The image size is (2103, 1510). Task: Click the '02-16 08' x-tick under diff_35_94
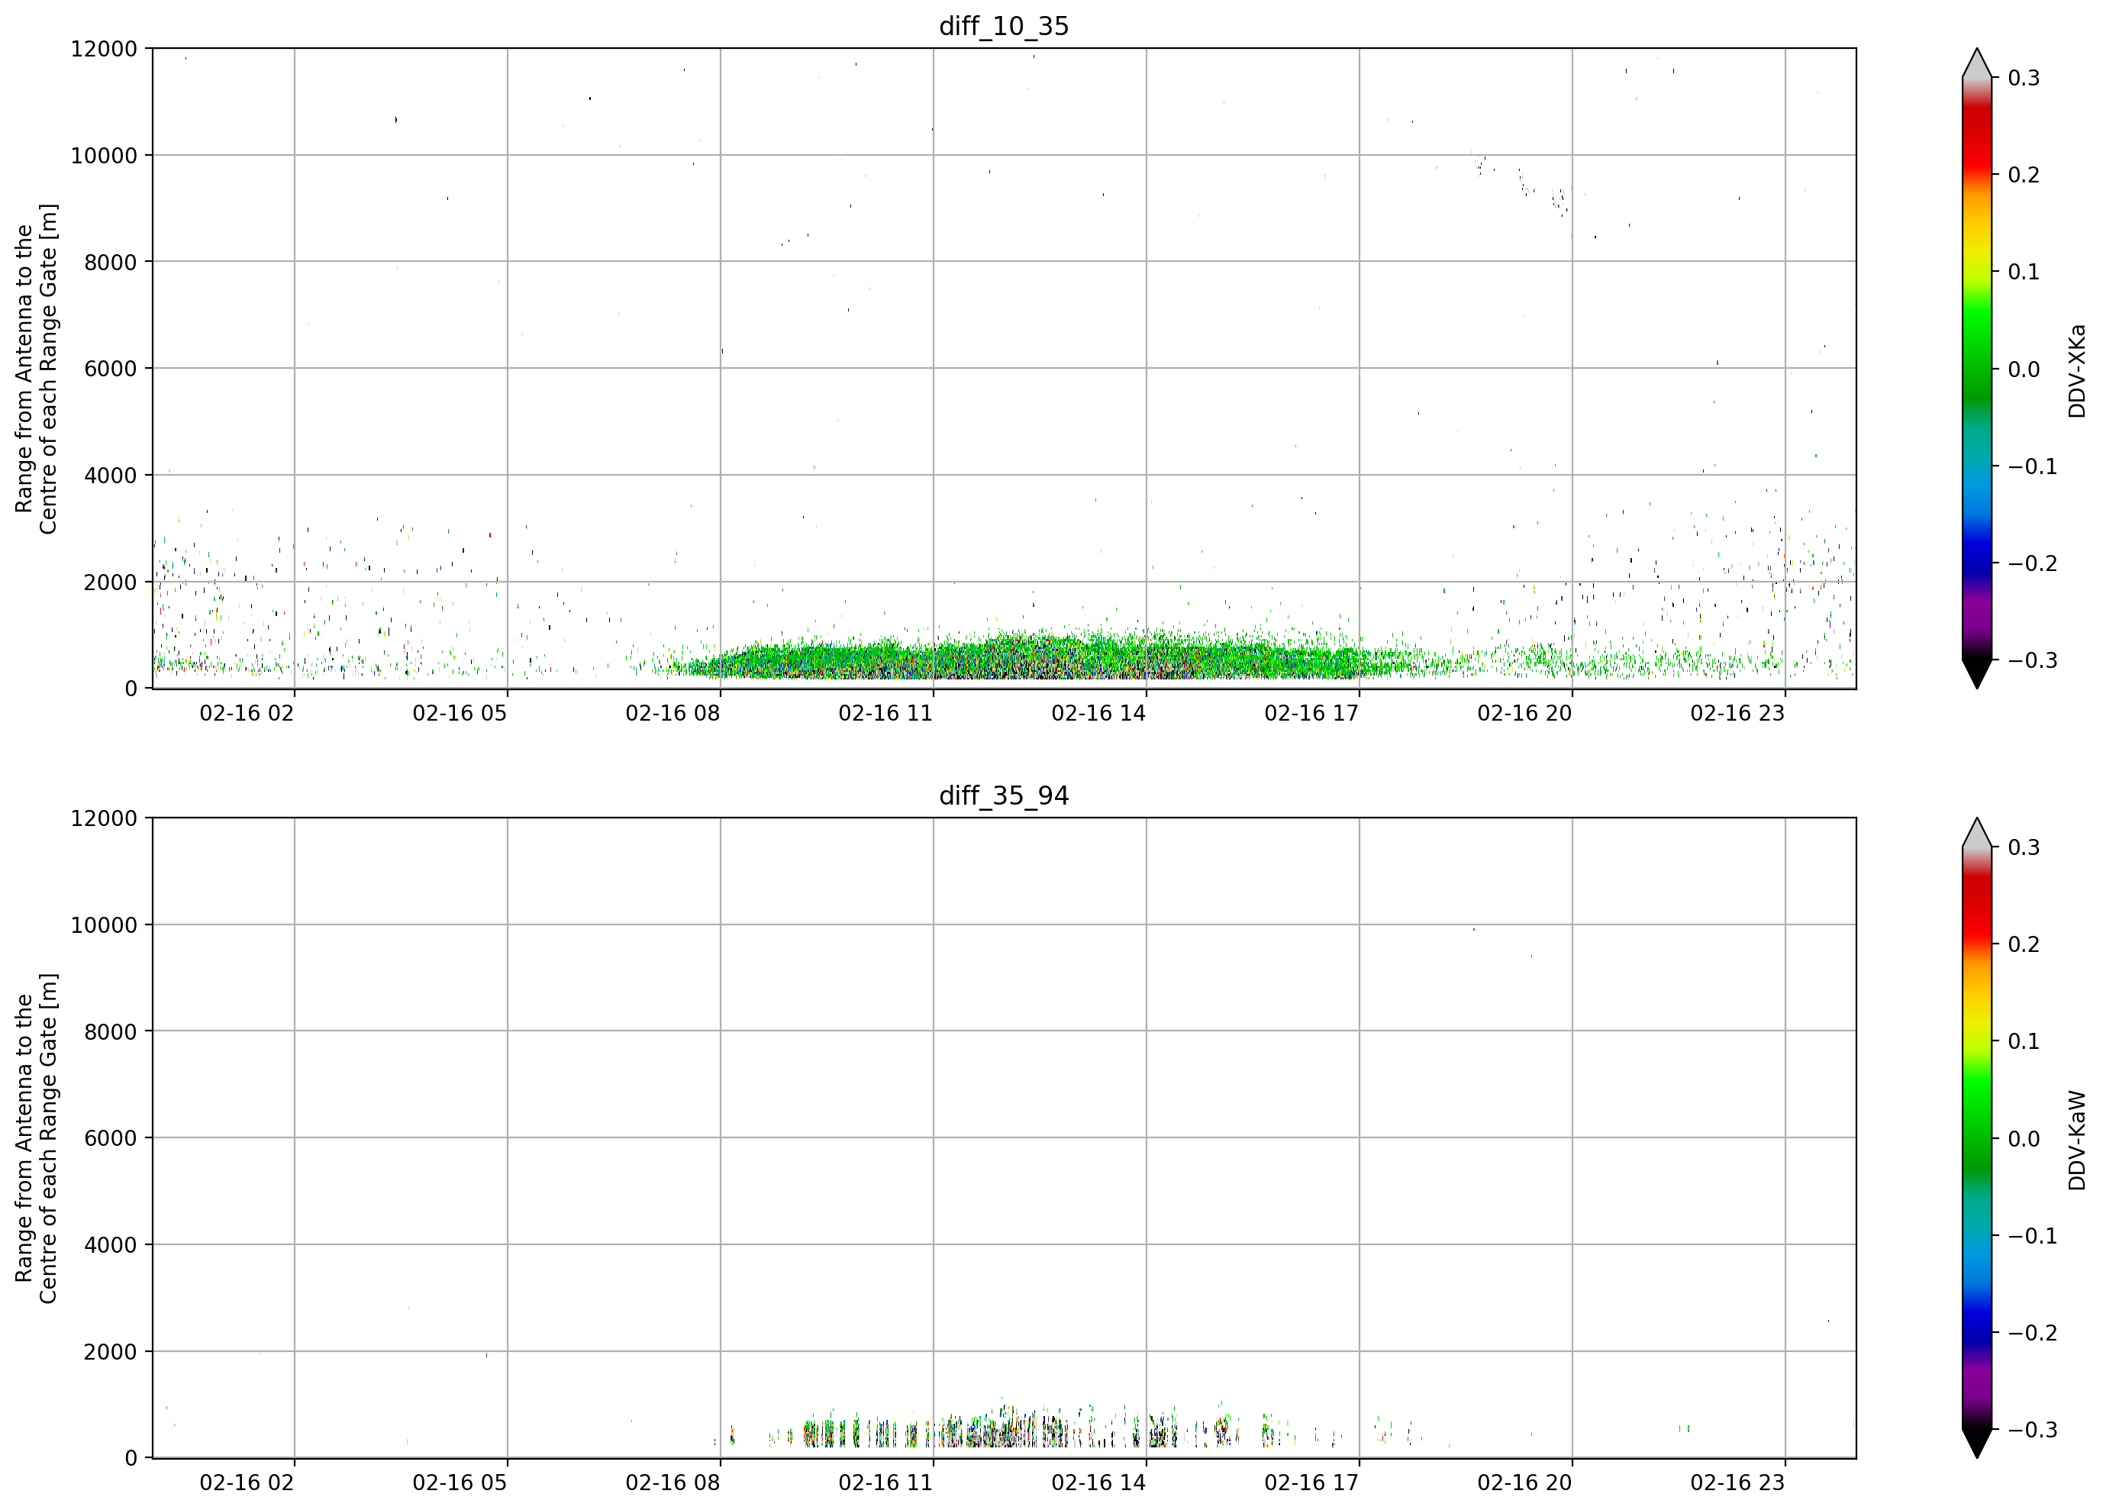(x=673, y=1483)
